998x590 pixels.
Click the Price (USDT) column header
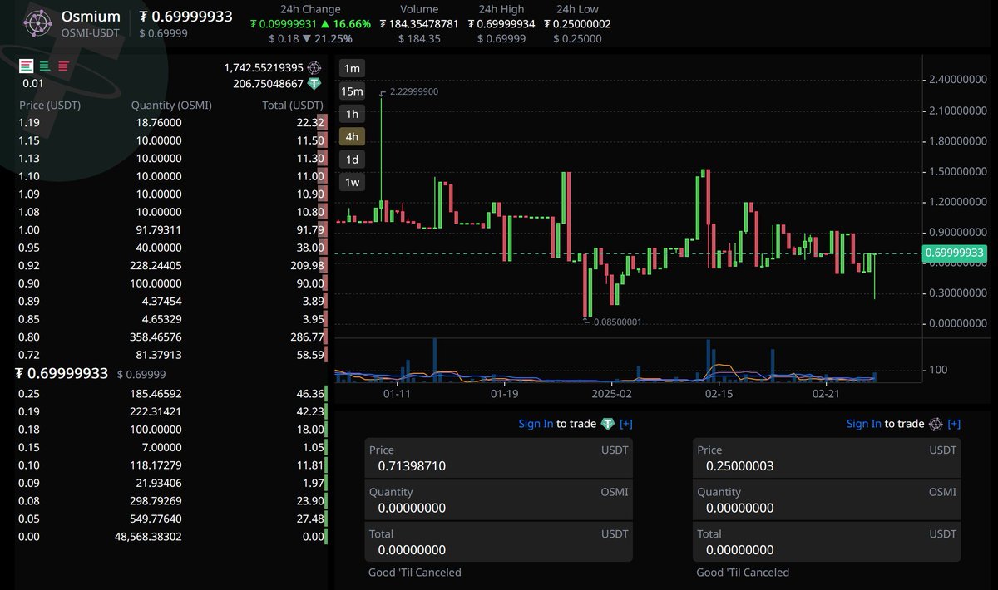pos(50,106)
